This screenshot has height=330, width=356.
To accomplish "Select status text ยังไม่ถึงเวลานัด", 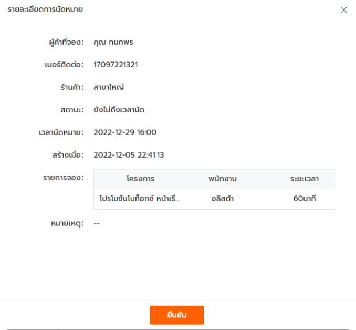I will pos(119,110).
